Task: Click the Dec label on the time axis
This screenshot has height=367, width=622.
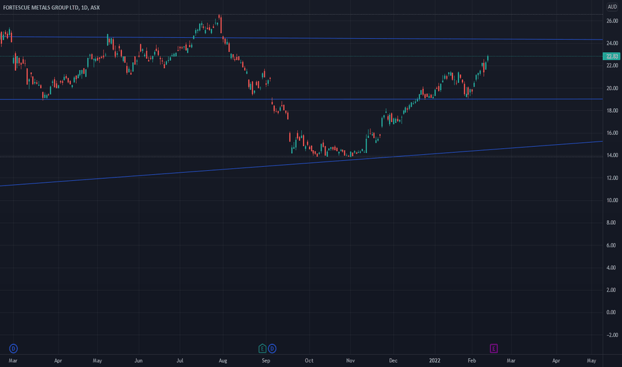Action: [393, 360]
